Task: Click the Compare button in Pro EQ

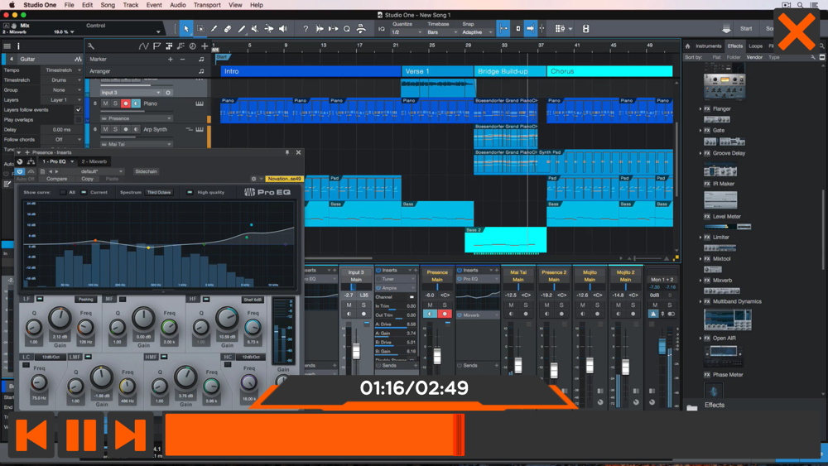Action: (56, 179)
